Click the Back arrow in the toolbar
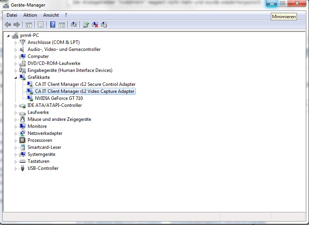The height and width of the screenshot is (225, 309). coord(8,24)
